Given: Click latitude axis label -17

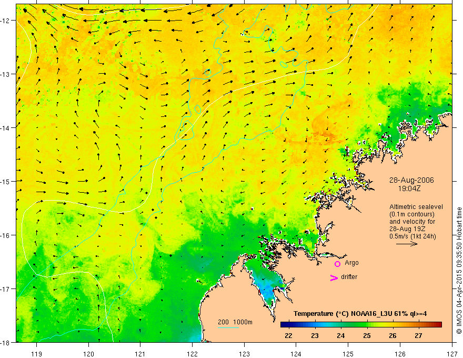Looking at the screenshot, I should tap(6, 289).
